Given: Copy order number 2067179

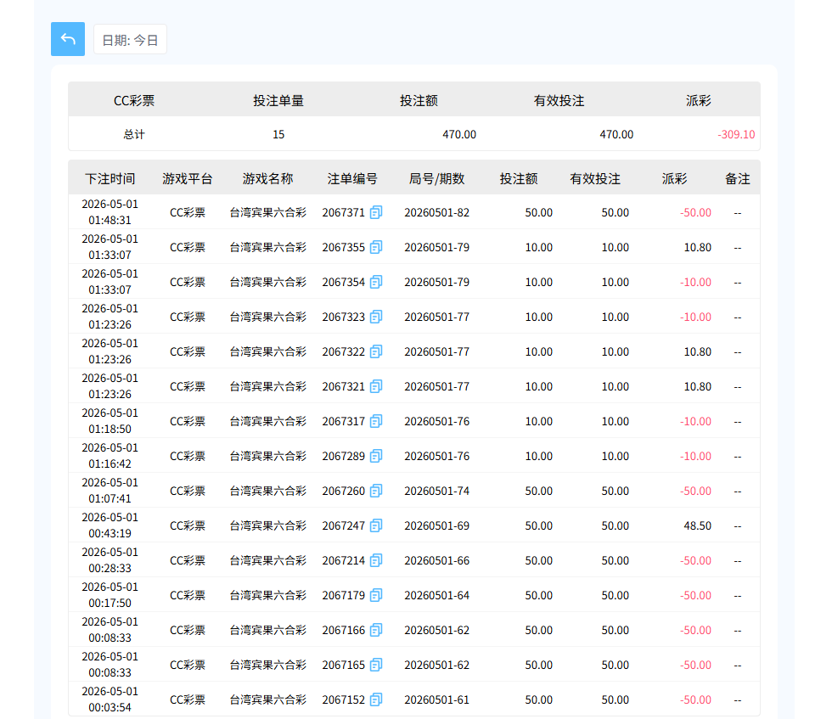Looking at the screenshot, I should click(376, 595).
